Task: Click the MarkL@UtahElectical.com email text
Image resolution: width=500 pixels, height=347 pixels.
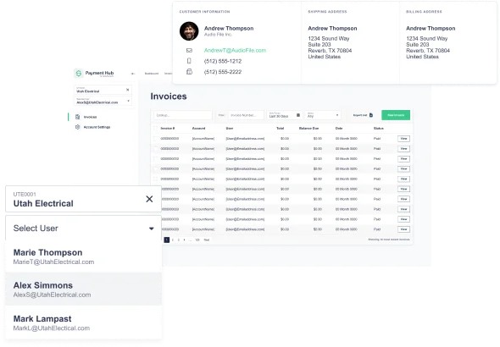Action: [x=52, y=328]
